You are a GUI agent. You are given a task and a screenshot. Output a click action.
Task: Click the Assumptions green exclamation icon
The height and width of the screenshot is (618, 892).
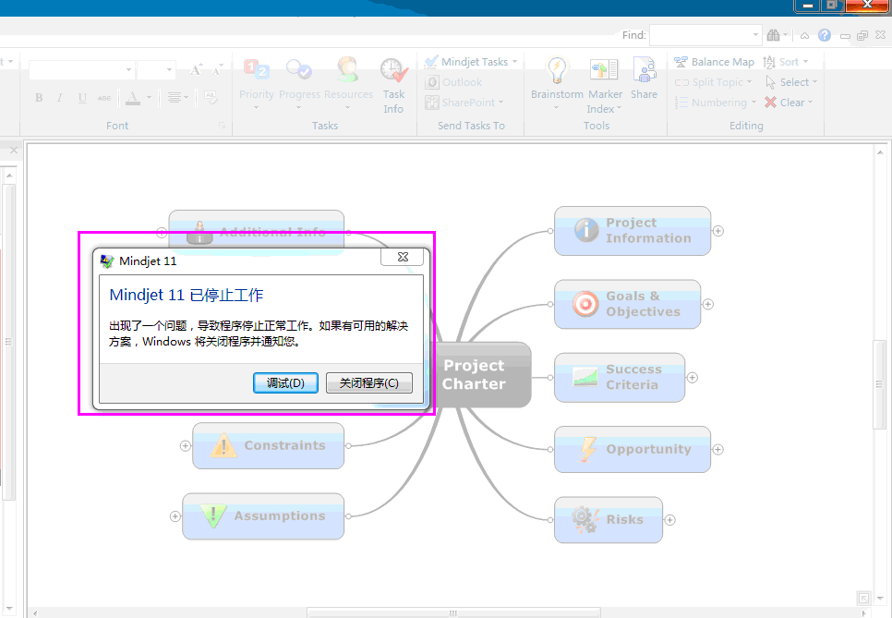click(x=213, y=516)
